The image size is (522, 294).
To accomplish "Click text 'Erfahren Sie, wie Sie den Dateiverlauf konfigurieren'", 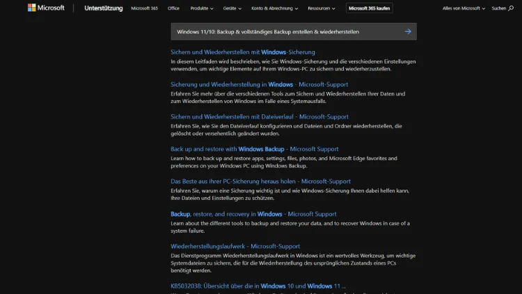I will (x=231, y=126).
